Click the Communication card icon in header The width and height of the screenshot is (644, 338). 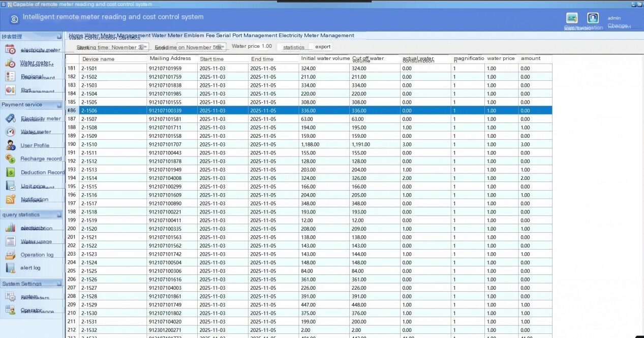572,18
